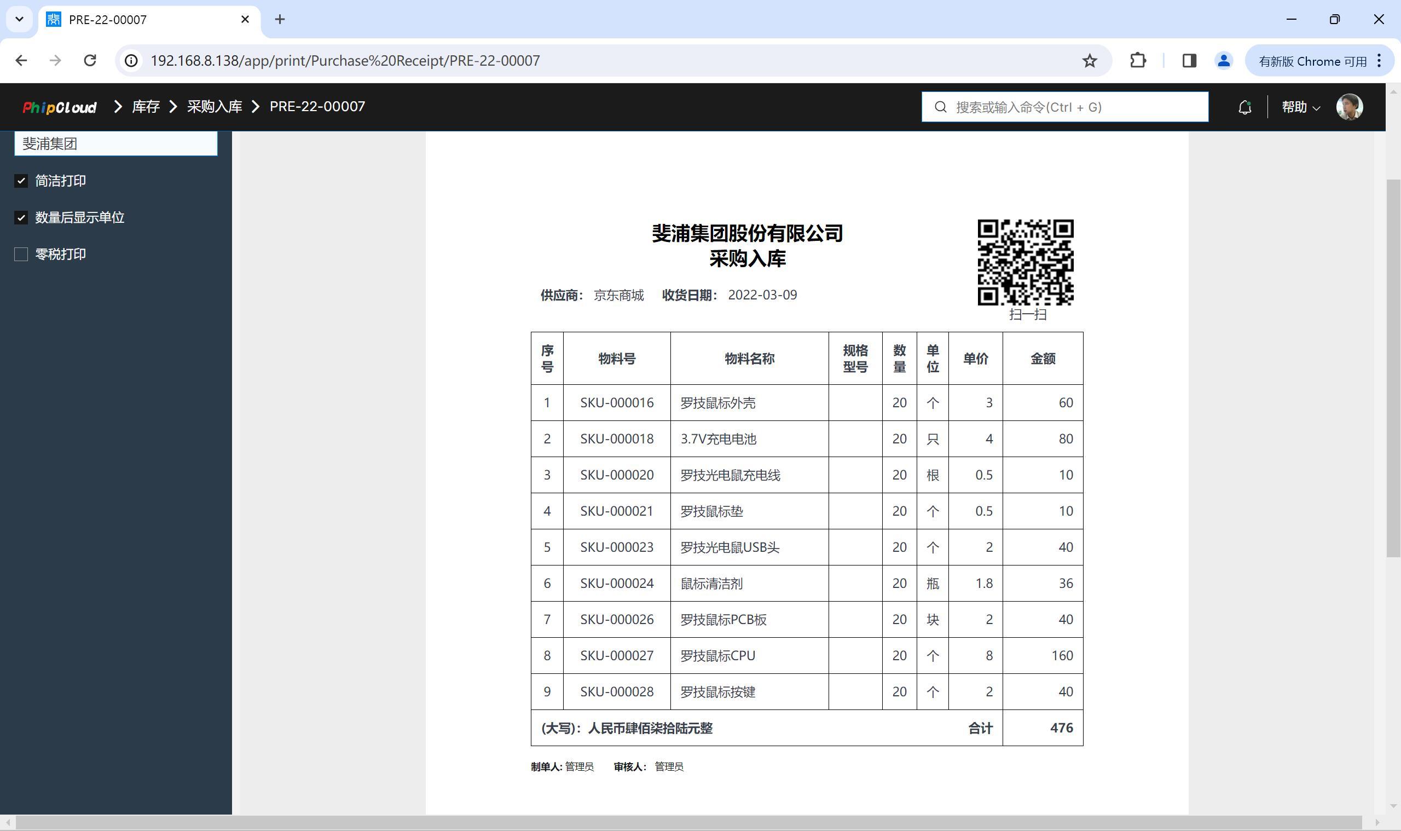Bookmark this page with the star
This screenshot has width=1401, height=831.
pos(1089,60)
